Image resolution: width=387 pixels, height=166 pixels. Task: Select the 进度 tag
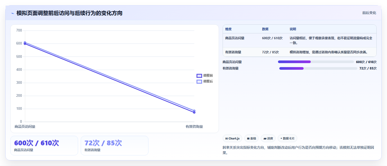tap(268, 138)
